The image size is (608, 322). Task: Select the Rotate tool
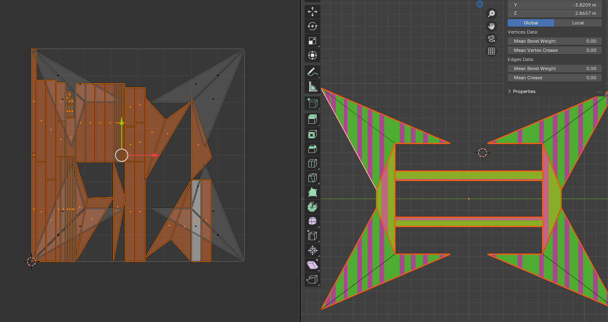(x=313, y=26)
